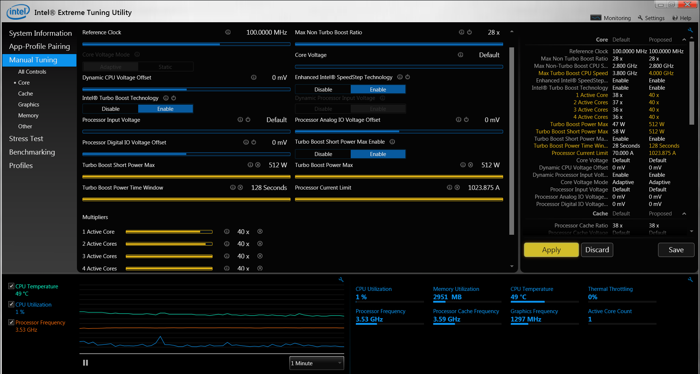Click the power icon next to Intel Turbo Boost Technology

click(174, 98)
